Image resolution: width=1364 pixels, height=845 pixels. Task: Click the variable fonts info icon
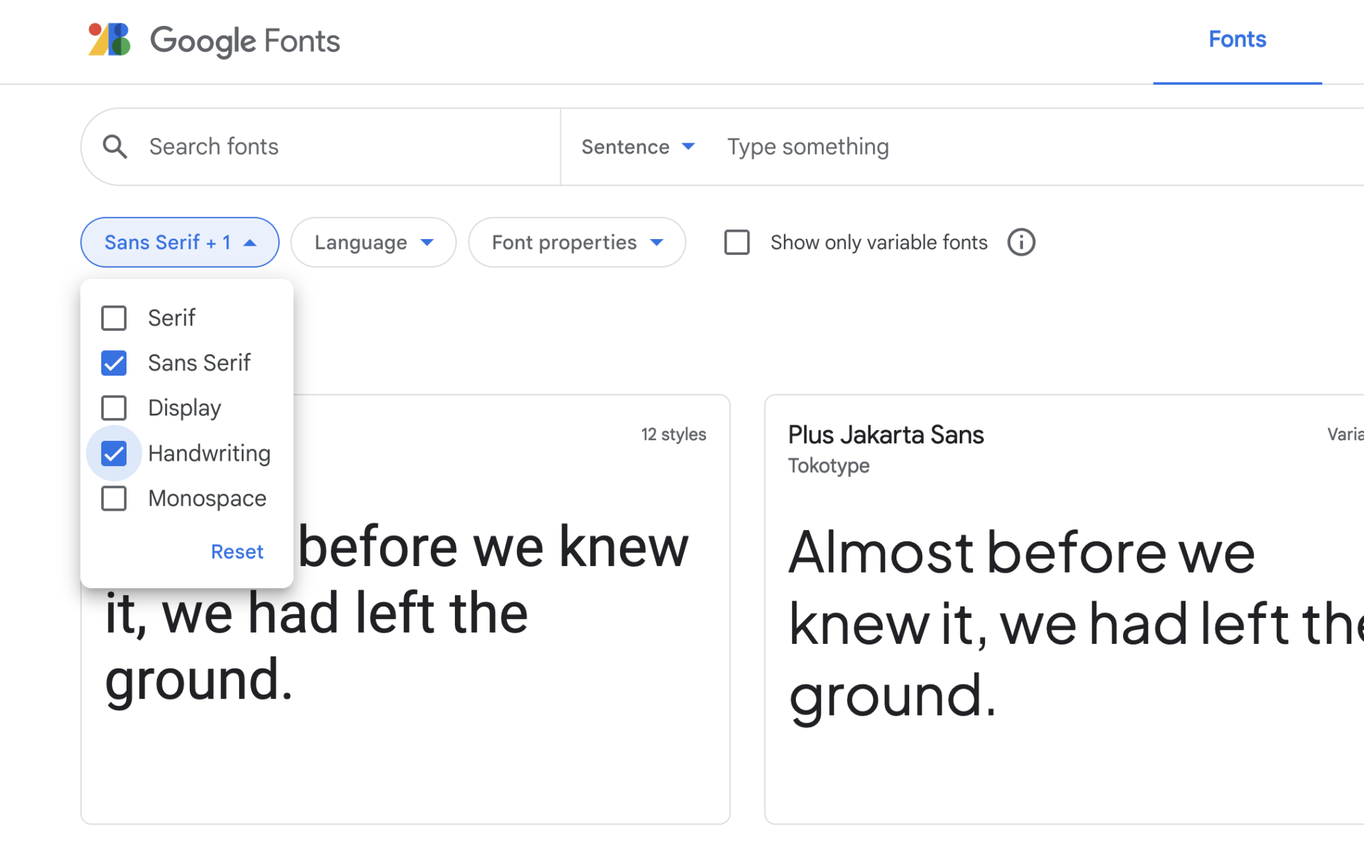(x=1021, y=242)
